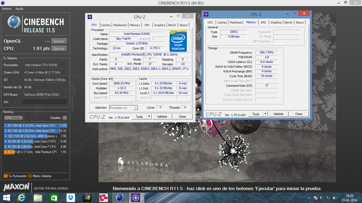
Task: Open Action Center flag in system tray
Action: (316, 198)
